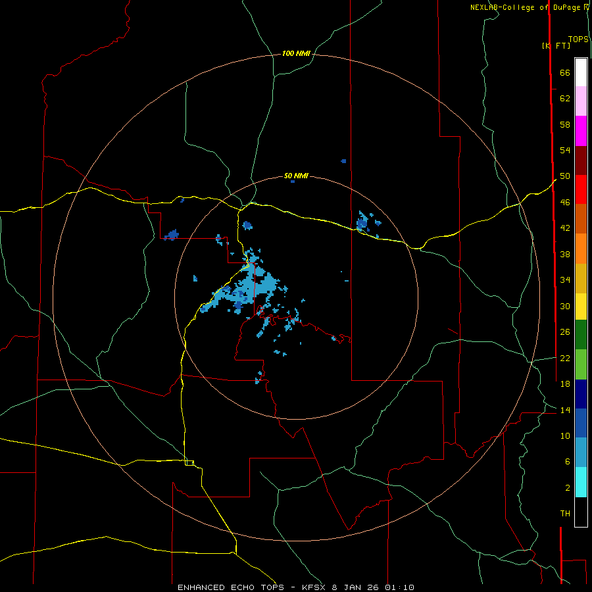Click the legend value 46
This screenshot has height=592, width=592.
tap(565, 203)
